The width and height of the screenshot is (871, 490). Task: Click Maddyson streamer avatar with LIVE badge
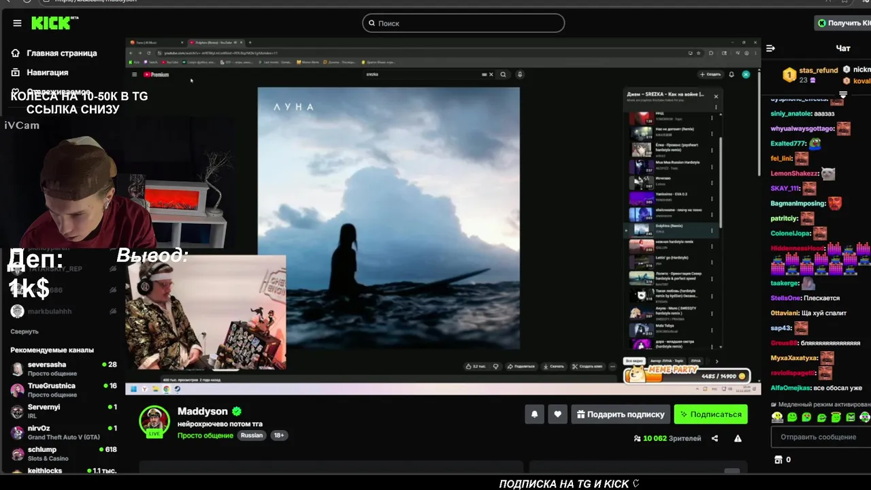pyautogui.click(x=154, y=421)
